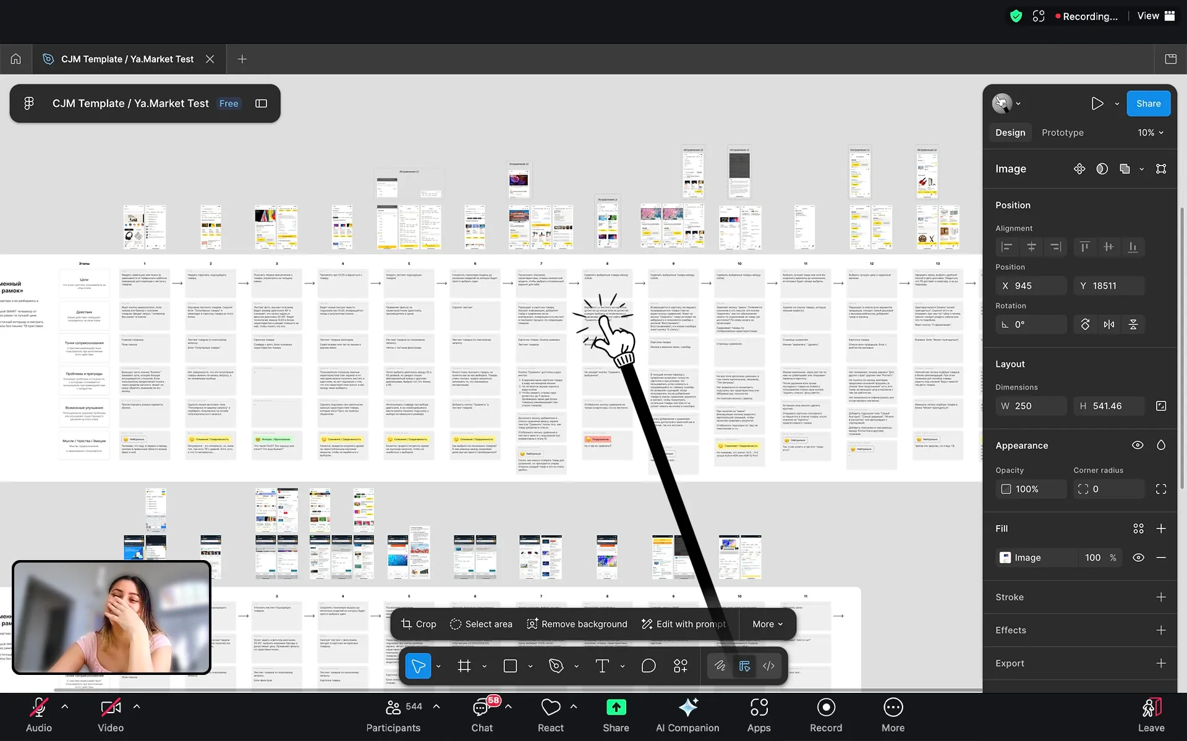Open the Figma main menu icon
Image resolution: width=1187 pixels, height=741 pixels.
pyautogui.click(x=29, y=104)
